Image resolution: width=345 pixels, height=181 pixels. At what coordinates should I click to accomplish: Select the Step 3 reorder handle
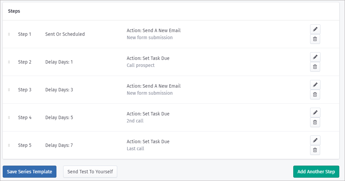point(9,90)
